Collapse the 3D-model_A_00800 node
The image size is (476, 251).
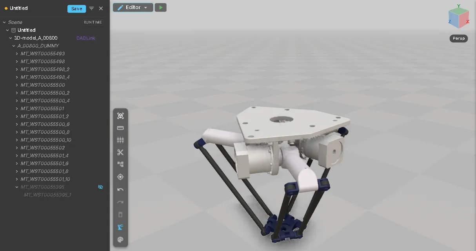click(11, 38)
